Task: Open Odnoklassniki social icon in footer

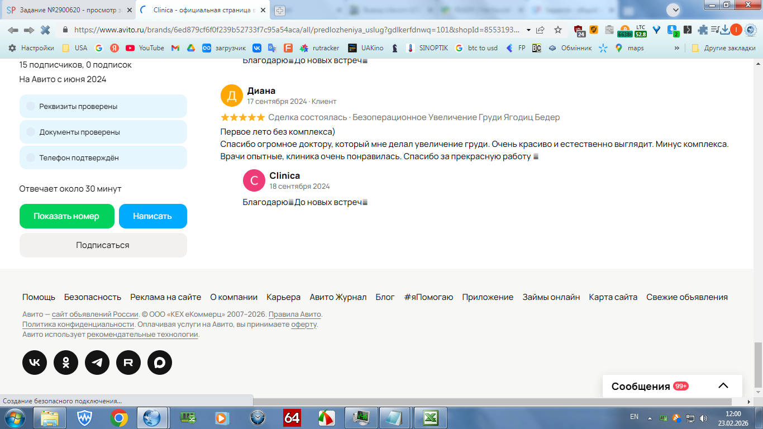Action: tap(66, 363)
